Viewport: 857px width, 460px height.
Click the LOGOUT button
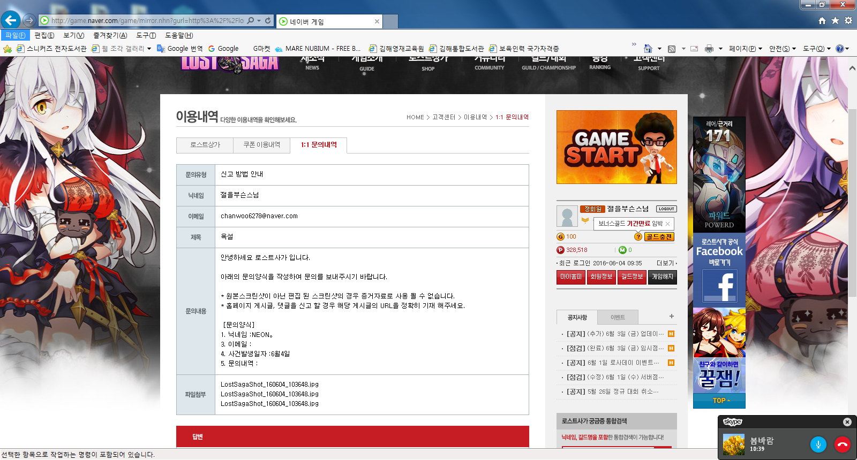pos(666,209)
